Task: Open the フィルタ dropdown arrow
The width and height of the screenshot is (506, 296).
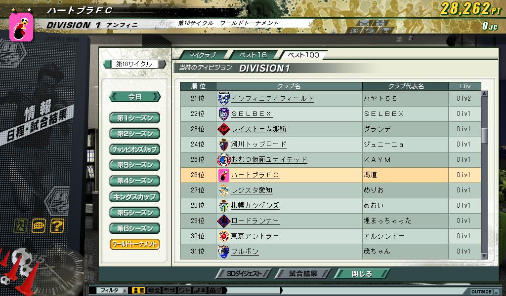Action: (x=125, y=291)
